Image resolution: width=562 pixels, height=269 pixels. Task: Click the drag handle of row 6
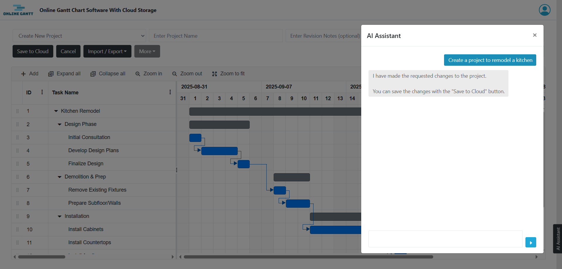(17, 177)
